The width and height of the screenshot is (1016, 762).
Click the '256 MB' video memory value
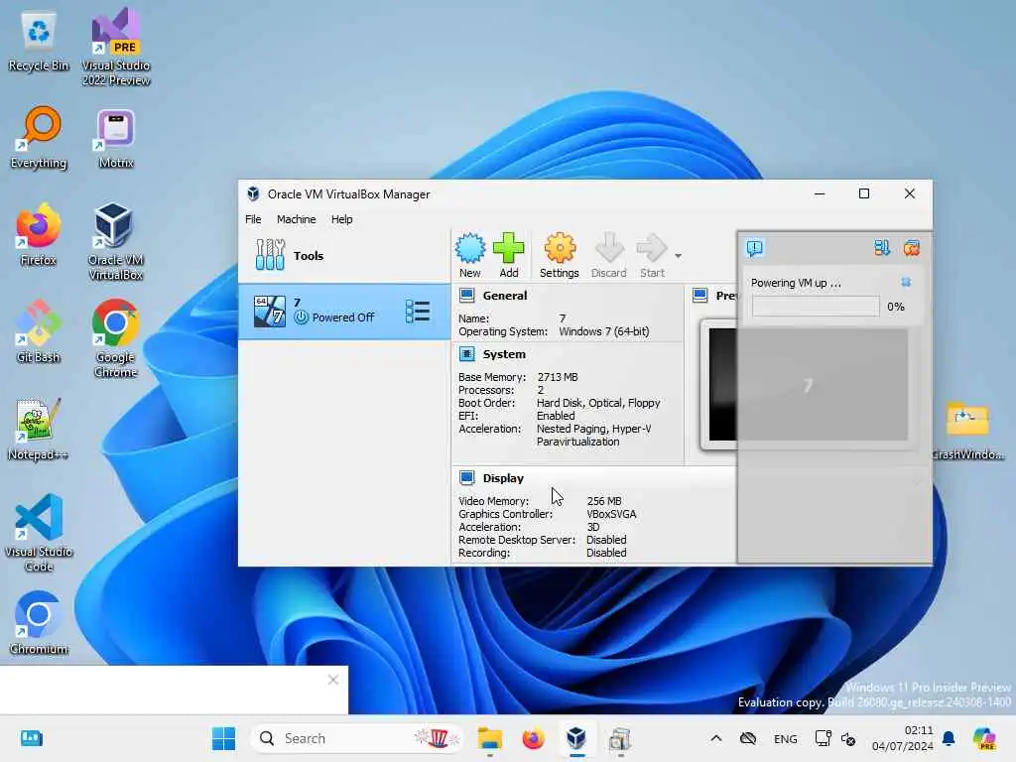click(604, 501)
